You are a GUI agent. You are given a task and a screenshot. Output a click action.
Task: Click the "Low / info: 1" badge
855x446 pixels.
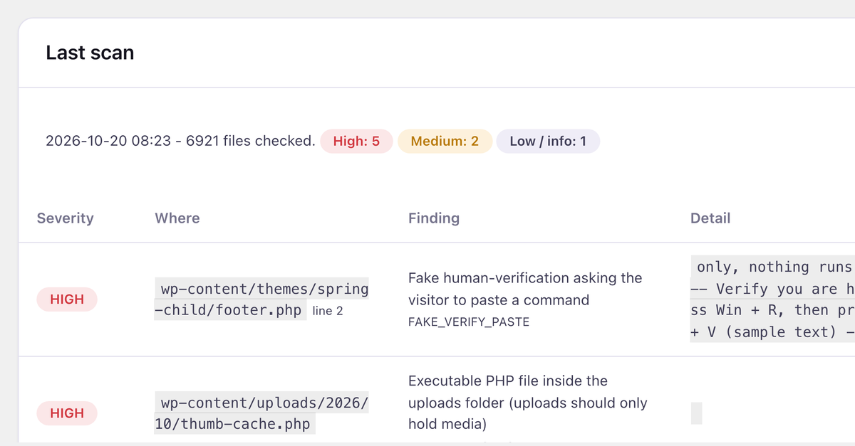point(548,141)
